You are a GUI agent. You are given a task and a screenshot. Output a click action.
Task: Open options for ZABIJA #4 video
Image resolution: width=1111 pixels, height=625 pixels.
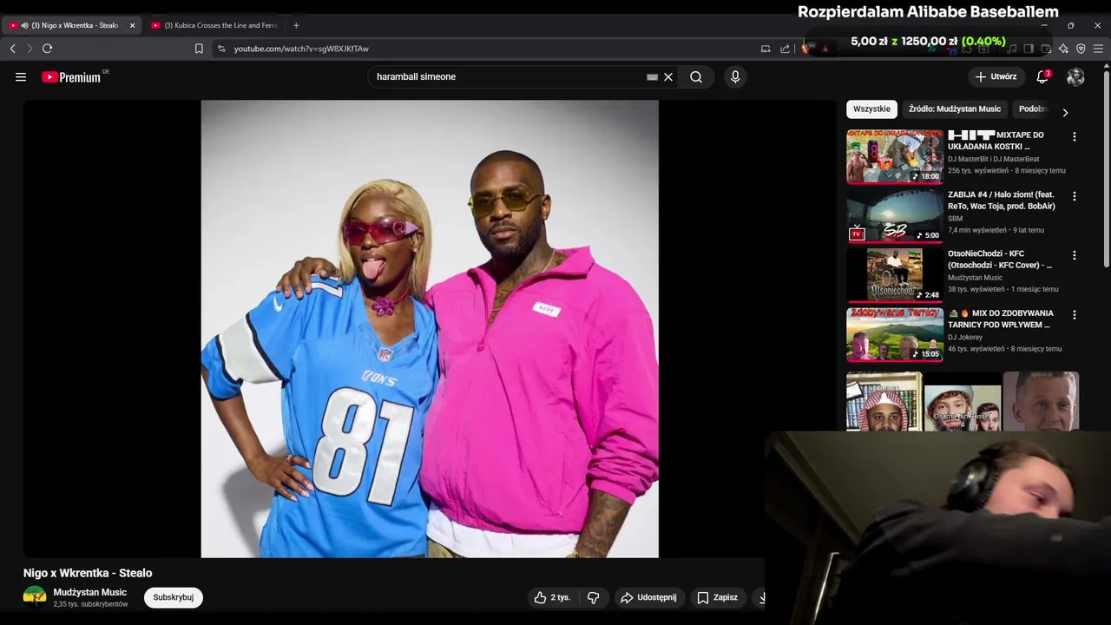(x=1075, y=196)
